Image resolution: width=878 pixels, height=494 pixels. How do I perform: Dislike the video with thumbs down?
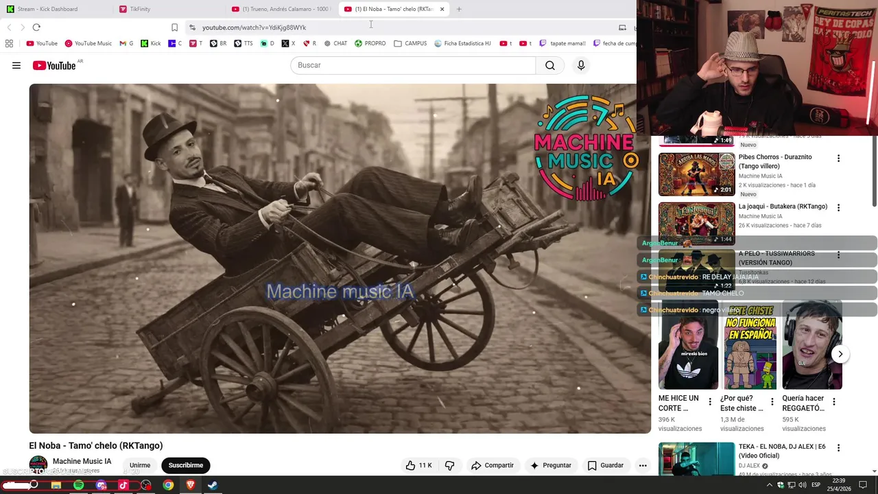pyautogui.click(x=449, y=465)
